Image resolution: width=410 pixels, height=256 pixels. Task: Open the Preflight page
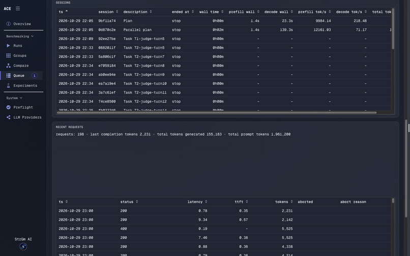pyautogui.click(x=23, y=107)
